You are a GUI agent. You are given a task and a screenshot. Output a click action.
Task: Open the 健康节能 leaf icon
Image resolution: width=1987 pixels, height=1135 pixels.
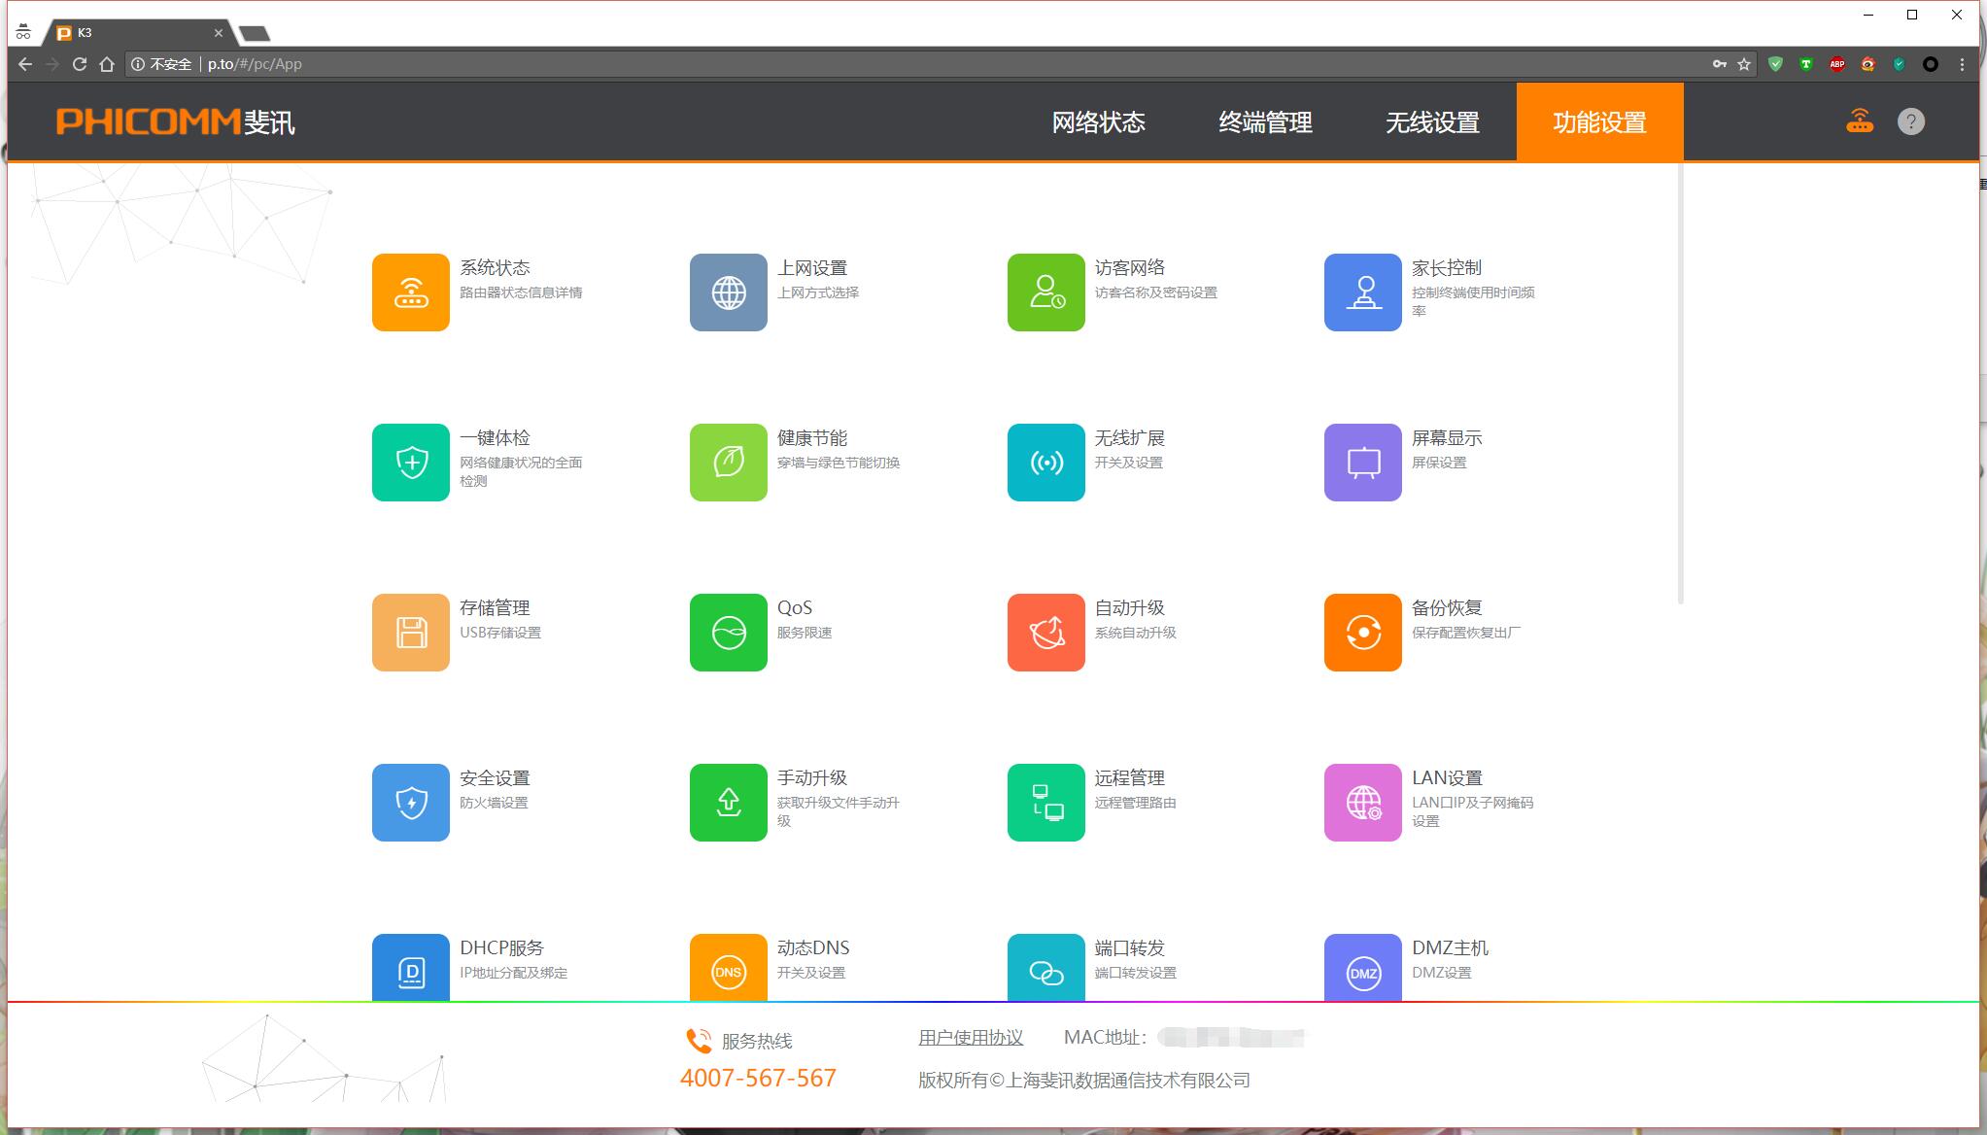coord(728,463)
